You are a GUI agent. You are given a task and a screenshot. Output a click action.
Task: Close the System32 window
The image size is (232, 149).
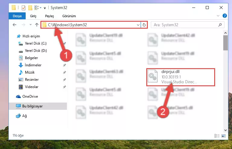point(221,8)
